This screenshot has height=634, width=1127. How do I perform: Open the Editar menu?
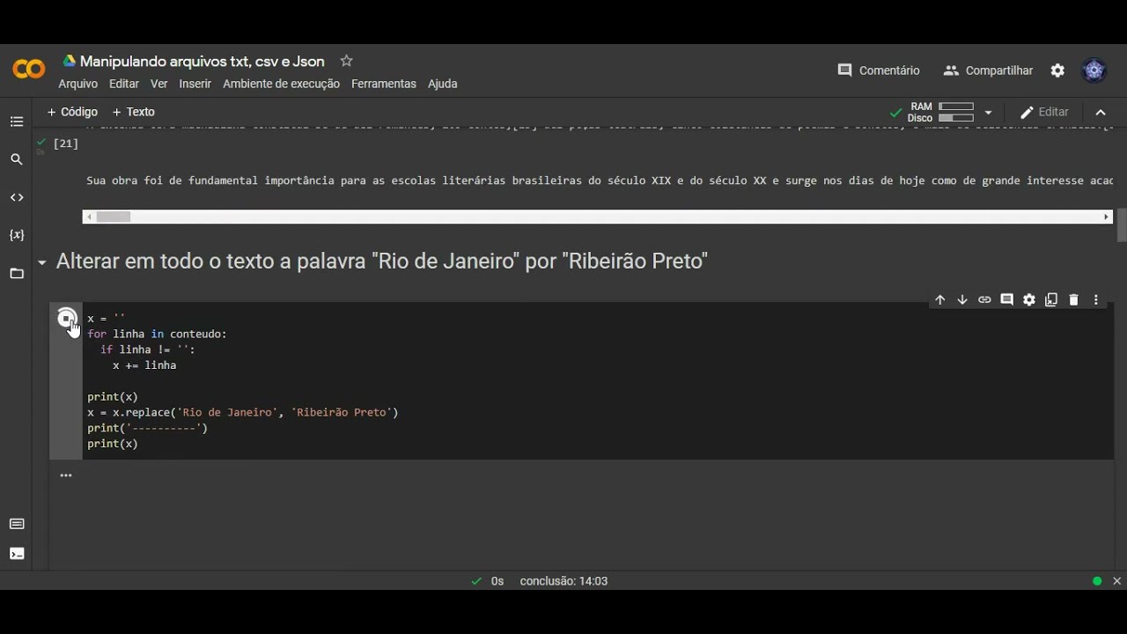(x=124, y=84)
